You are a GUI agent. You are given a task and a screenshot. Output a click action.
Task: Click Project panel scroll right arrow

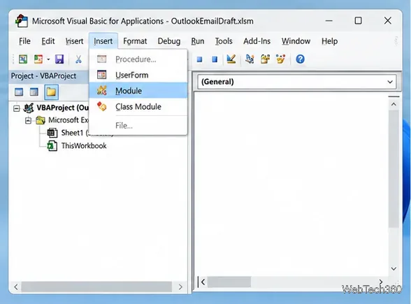click(180, 287)
